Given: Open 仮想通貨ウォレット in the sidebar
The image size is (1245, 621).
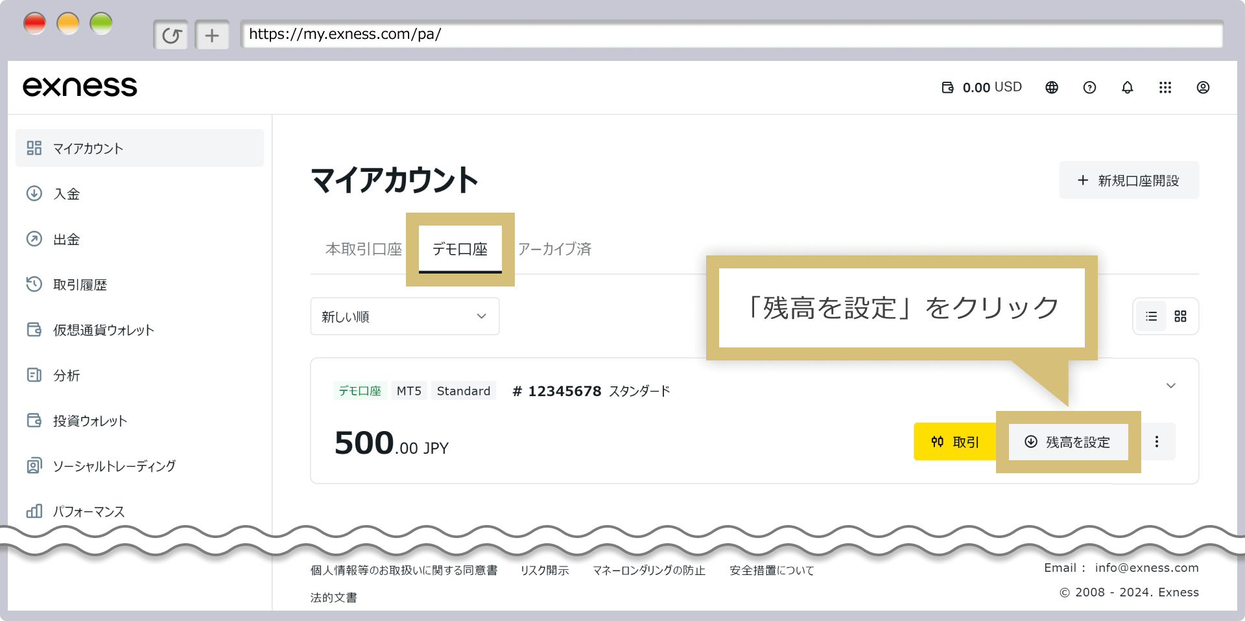Looking at the screenshot, I should [x=90, y=330].
